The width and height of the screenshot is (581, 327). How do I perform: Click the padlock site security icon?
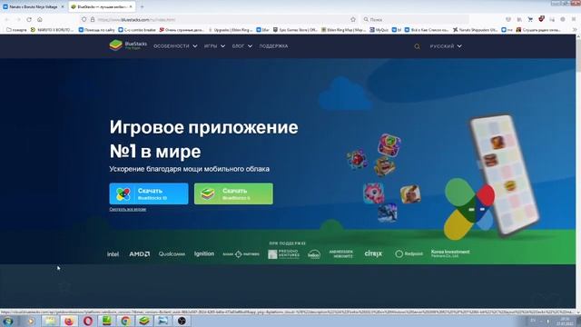tap(93, 19)
